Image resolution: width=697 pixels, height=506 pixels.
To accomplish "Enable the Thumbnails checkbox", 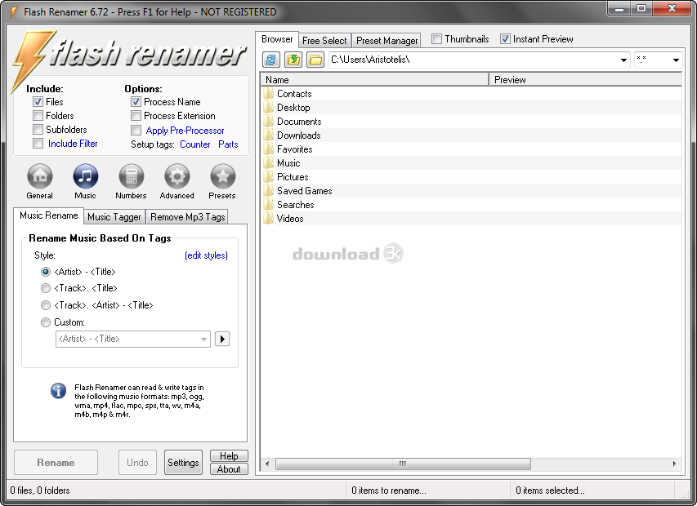I will click(436, 39).
